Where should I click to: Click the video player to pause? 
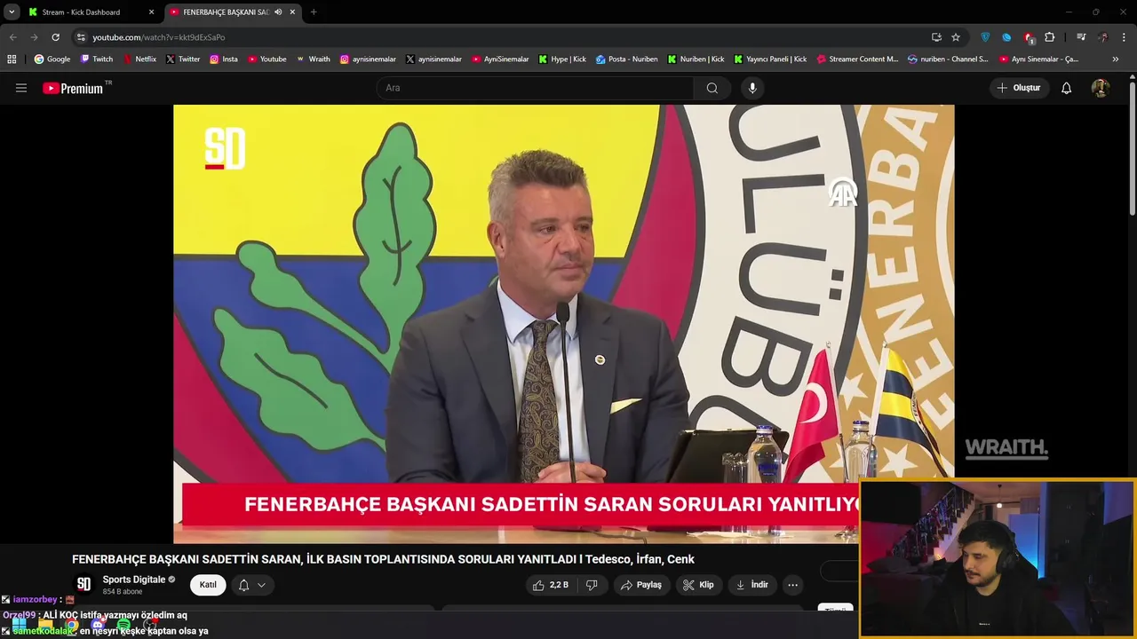563,324
